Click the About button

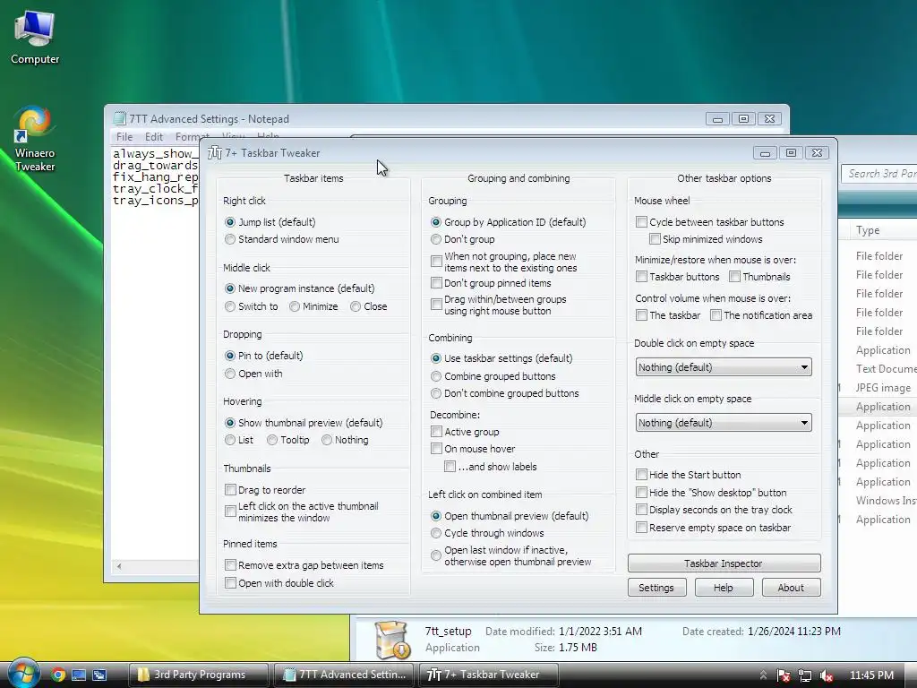click(791, 588)
